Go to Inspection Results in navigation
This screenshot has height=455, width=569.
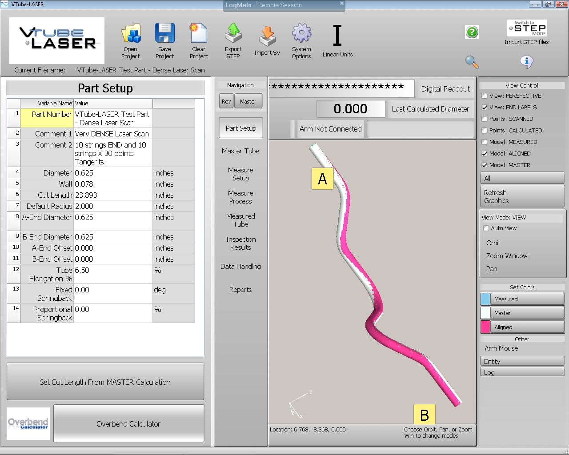pos(240,243)
